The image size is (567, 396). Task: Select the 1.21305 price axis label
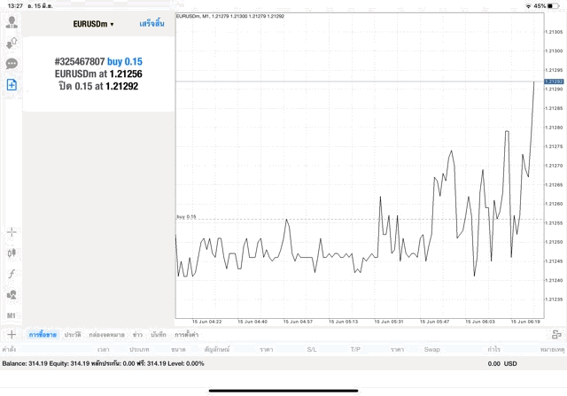click(554, 32)
